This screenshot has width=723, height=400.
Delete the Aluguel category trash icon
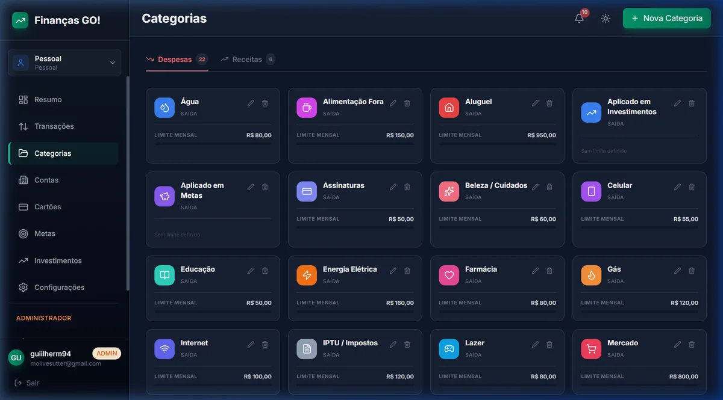click(x=549, y=103)
